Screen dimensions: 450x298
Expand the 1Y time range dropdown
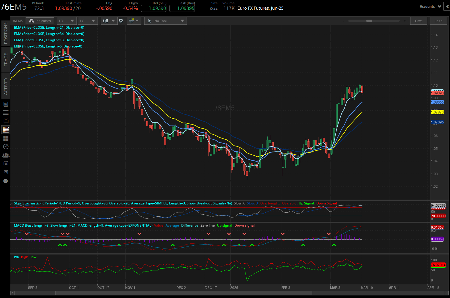[88, 21]
